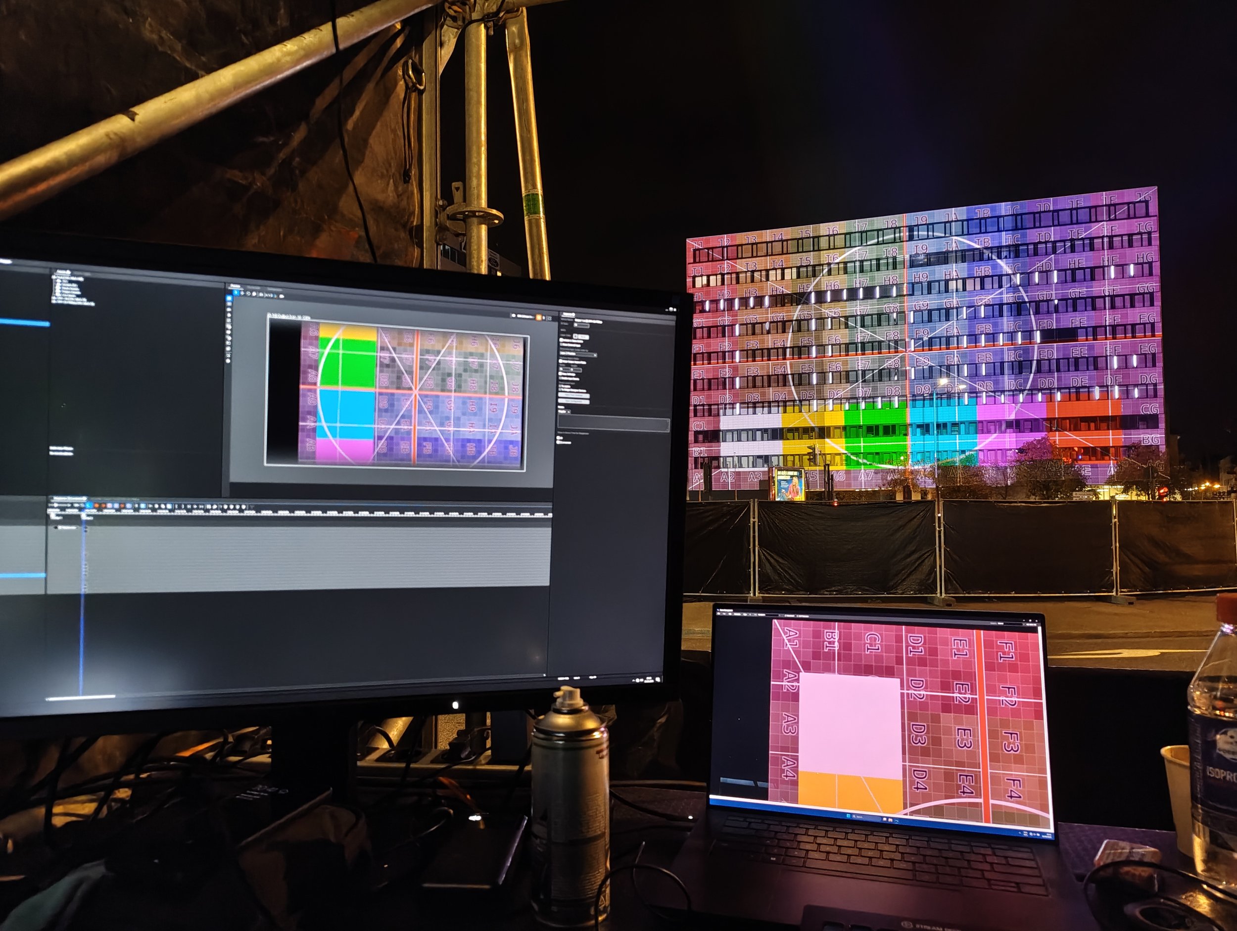This screenshot has height=931, width=1237.
Task: Click top icon in preview's vertical toolbar
Action: click(x=229, y=299)
